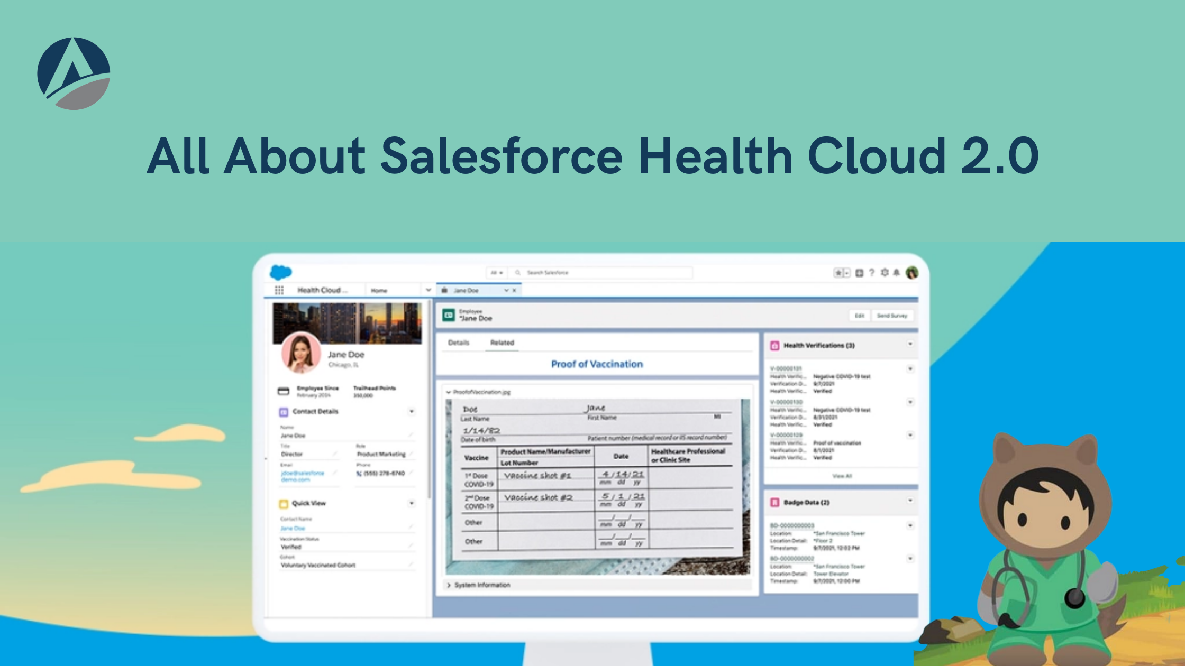Select the Jane Doe workspace tab
This screenshot has width=1185, height=666.
[x=479, y=290]
